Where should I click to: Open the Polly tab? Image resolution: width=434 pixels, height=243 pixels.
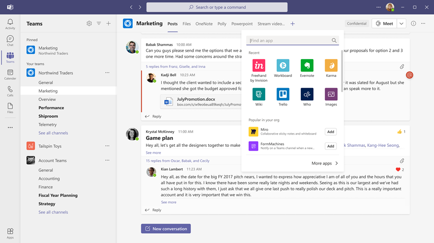point(222,24)
